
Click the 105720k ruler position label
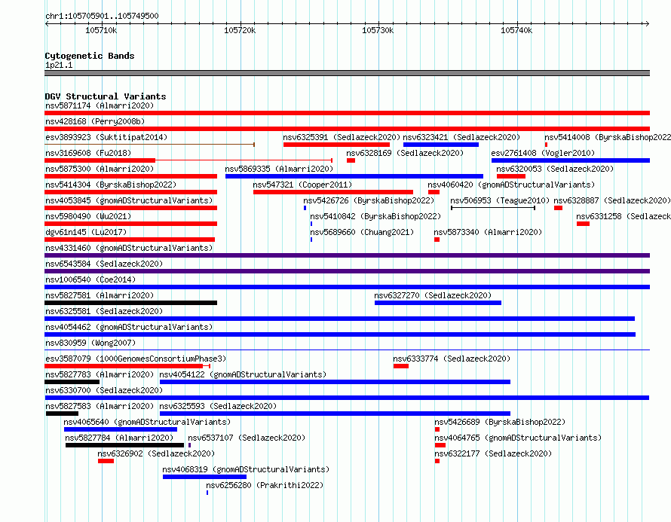[240, 30]
